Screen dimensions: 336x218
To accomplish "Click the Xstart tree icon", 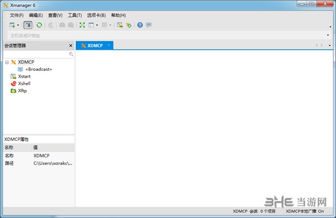I will 13,77.
